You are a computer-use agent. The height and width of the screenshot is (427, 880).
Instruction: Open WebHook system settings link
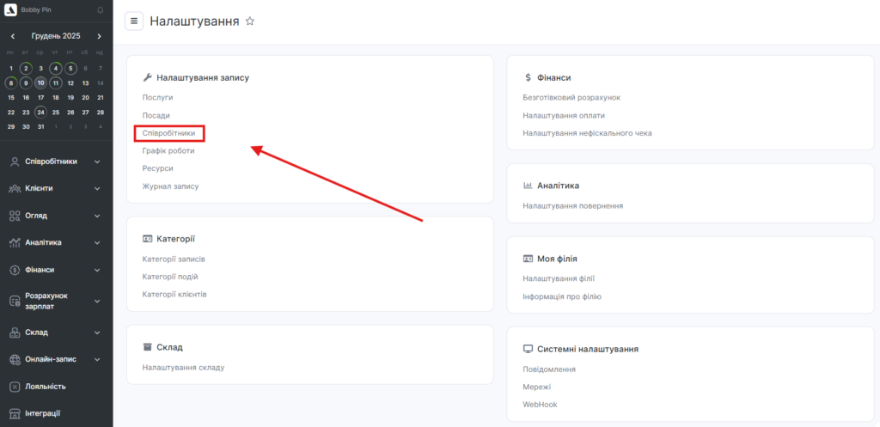click(x=541, y=404)
